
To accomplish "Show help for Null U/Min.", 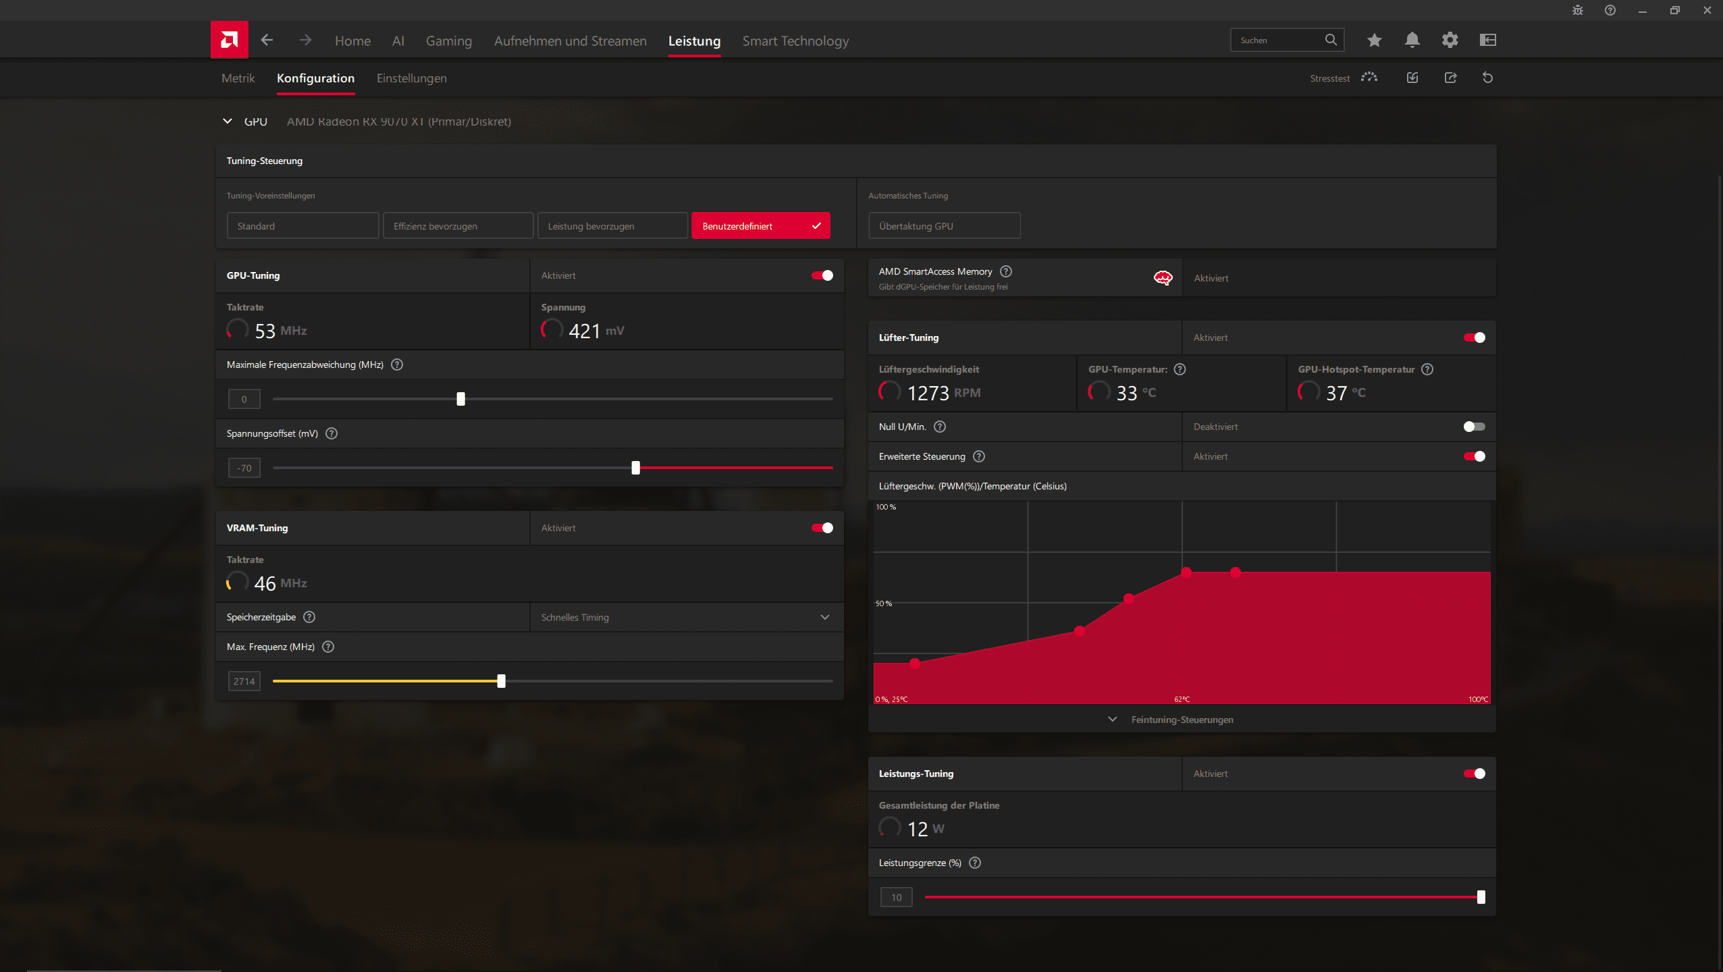I will tap(940, 427).
